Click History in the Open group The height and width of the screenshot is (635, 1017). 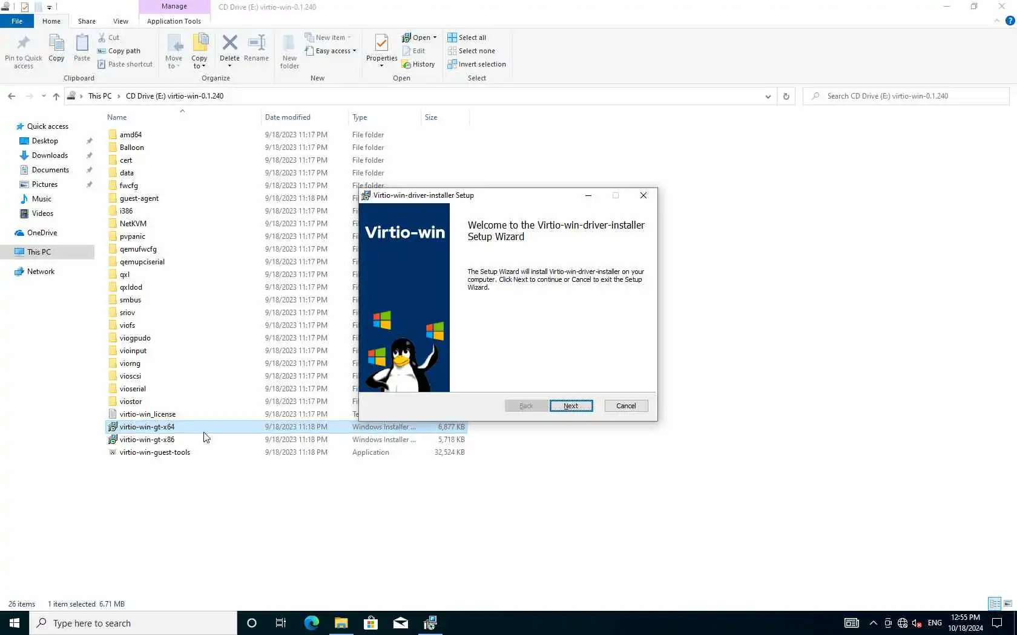418,64
